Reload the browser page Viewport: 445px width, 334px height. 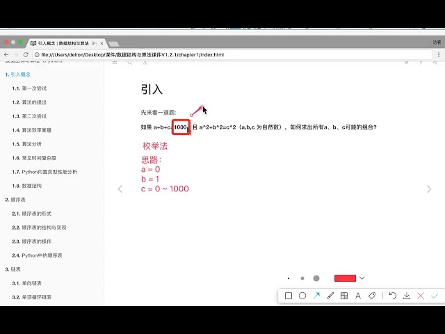pyautogui.click(x=26, y=54)
